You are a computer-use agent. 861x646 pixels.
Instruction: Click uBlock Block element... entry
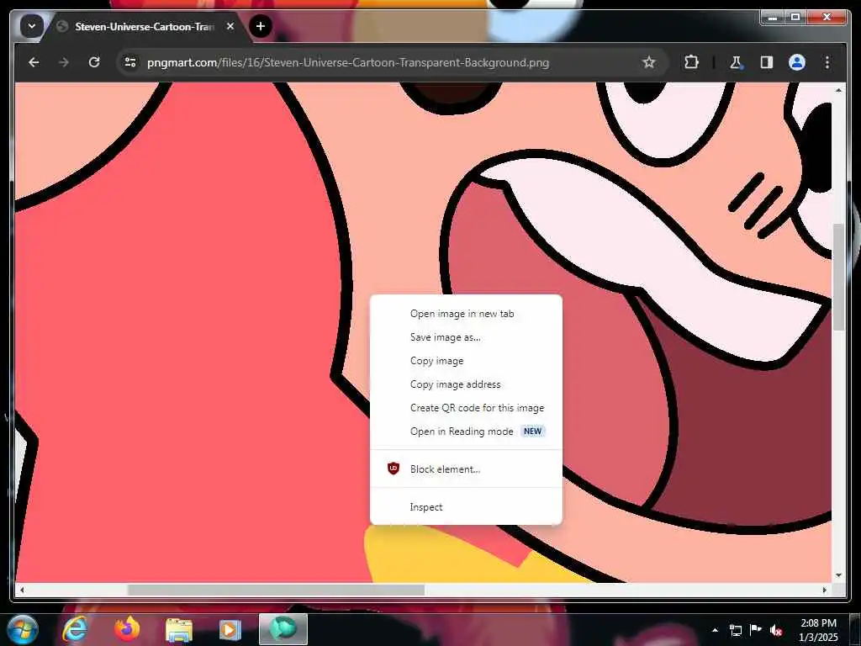pos(466,469)
